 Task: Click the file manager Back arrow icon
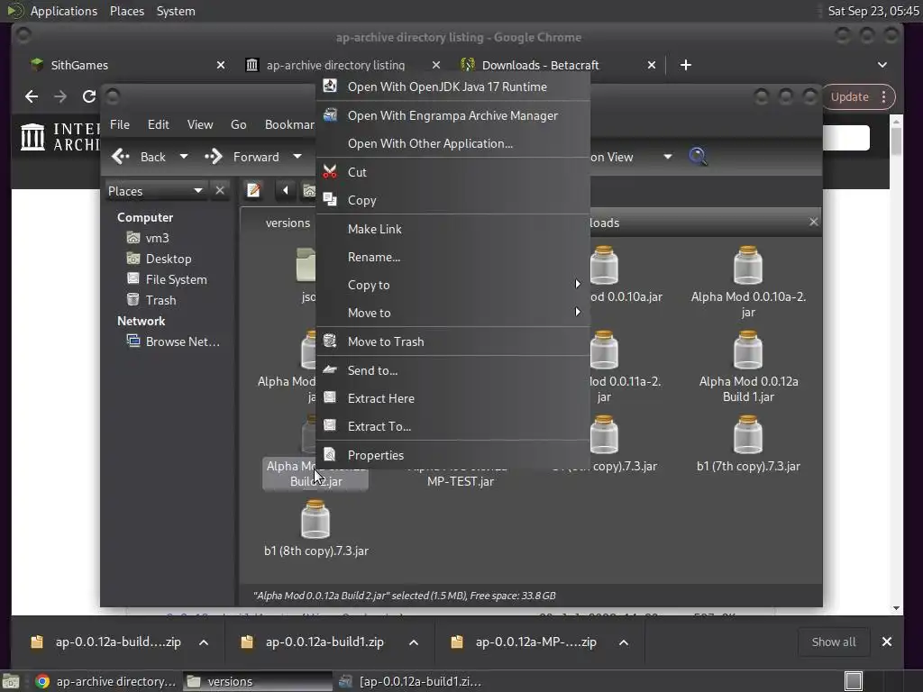121,157
